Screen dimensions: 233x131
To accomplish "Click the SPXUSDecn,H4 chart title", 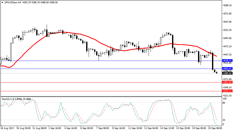I will [12, 2].
